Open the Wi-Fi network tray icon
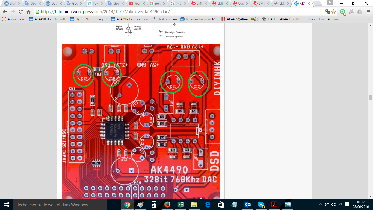 pos(340,205)
